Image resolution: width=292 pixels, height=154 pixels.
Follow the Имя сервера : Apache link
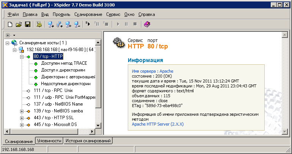pos(152,71)
